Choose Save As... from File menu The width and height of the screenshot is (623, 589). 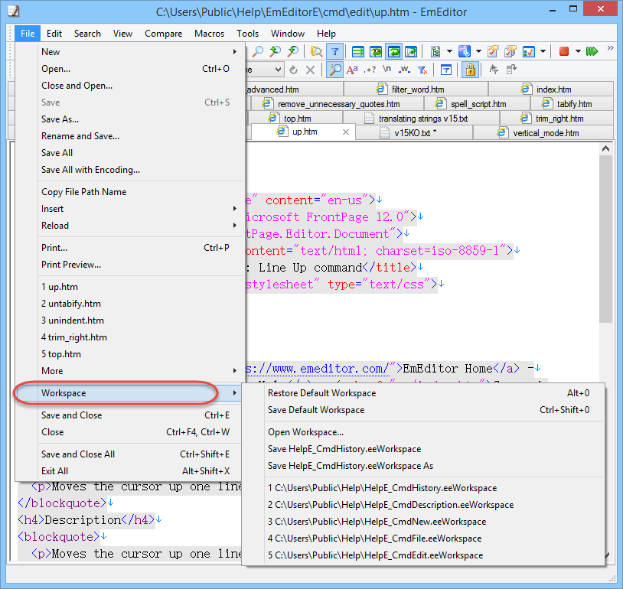(x=130, y=119)
